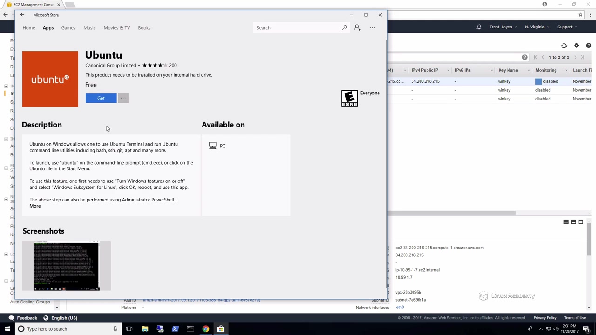
Task: Open the Monitoring column sort arrow
Action: pyautogui.click(x=566, y=70)
